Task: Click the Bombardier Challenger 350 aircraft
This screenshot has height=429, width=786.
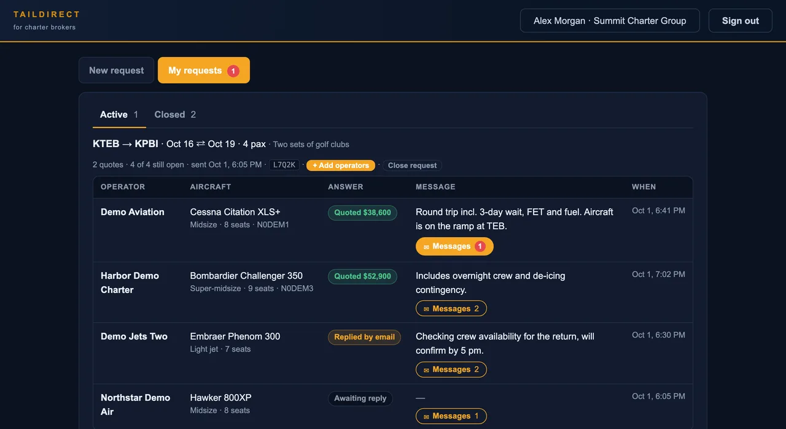Action: (246, 276)
